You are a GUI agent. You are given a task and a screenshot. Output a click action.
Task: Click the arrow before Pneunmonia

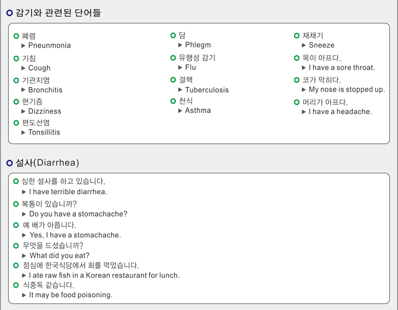click(24, 45)
